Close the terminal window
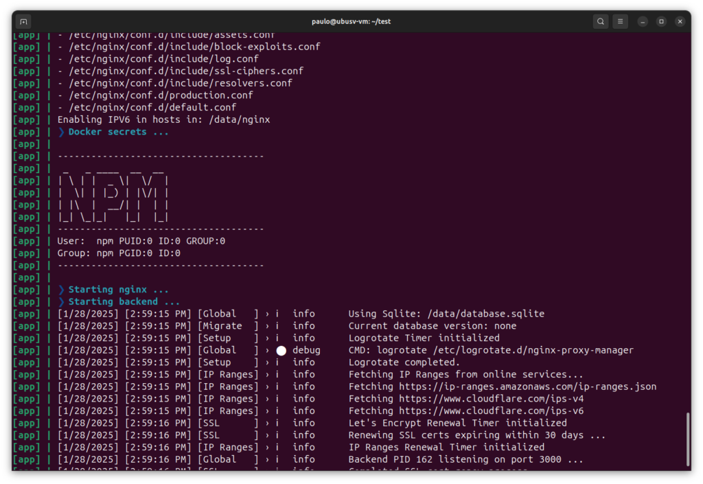 coord(680,21)
